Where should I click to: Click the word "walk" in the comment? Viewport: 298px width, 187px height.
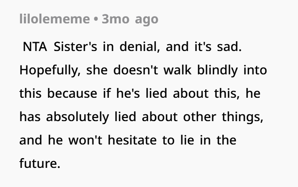point(179,70)
